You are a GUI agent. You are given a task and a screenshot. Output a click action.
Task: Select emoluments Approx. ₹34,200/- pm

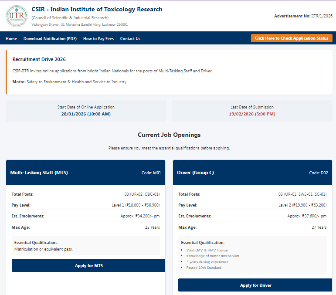click(140, 216)
